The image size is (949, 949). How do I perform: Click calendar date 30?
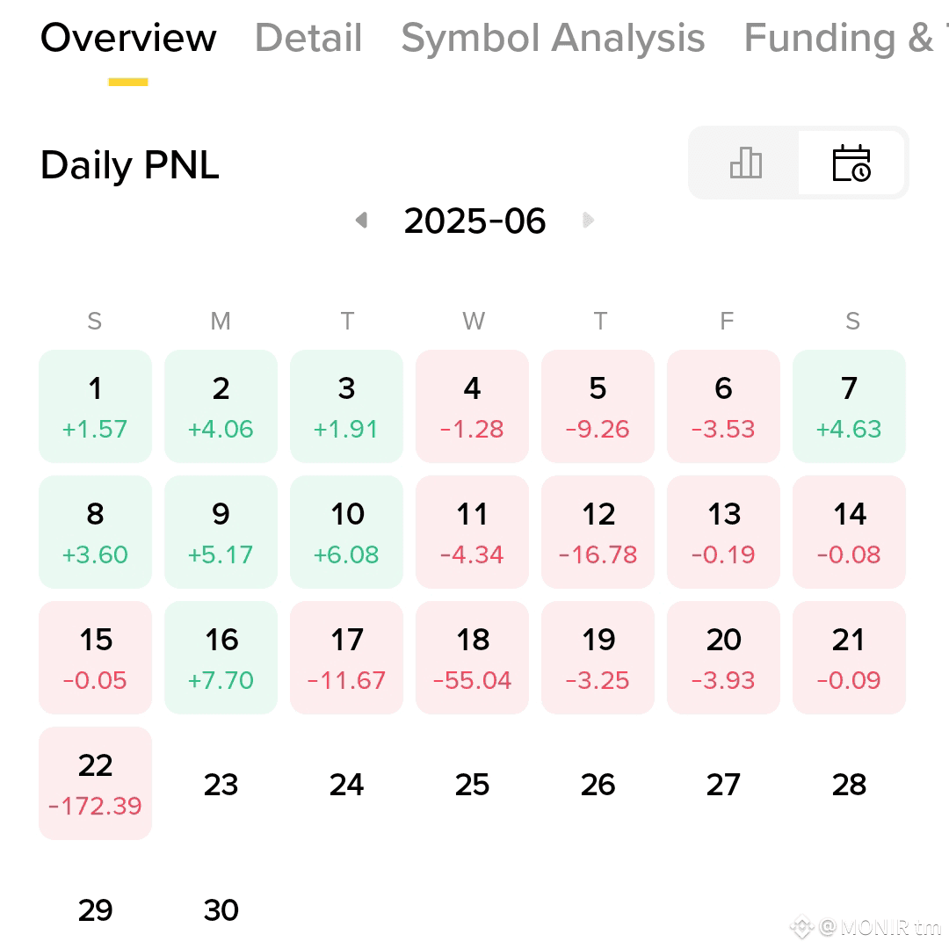221,909
